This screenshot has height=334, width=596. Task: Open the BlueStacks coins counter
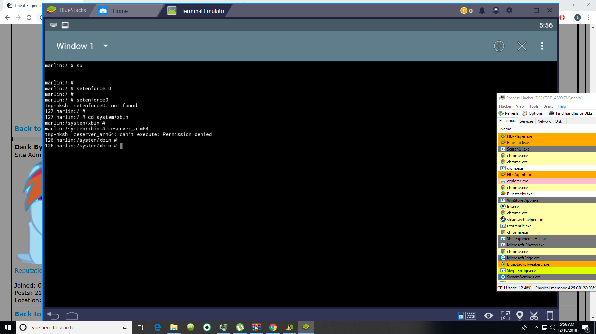tap(467, 11)
